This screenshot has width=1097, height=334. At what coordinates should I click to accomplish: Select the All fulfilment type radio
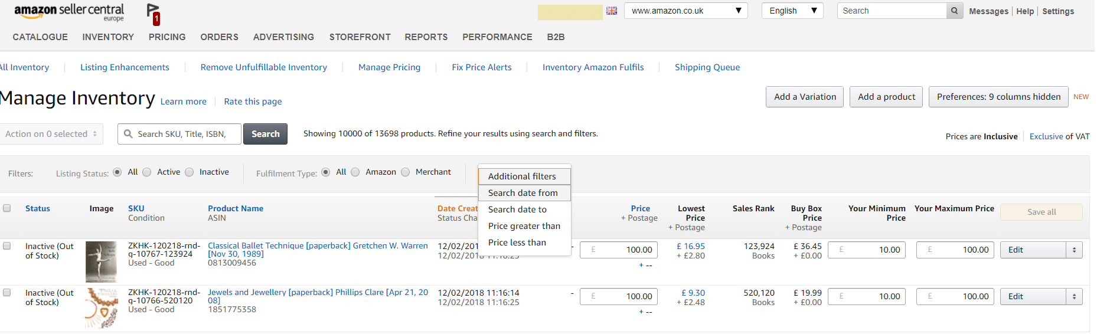point(326,172)
